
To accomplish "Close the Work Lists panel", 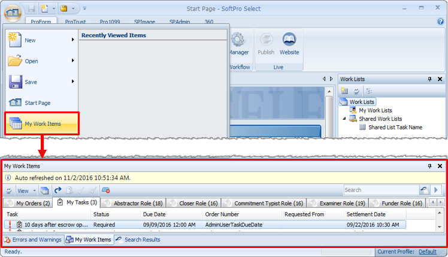I will 440,79.
